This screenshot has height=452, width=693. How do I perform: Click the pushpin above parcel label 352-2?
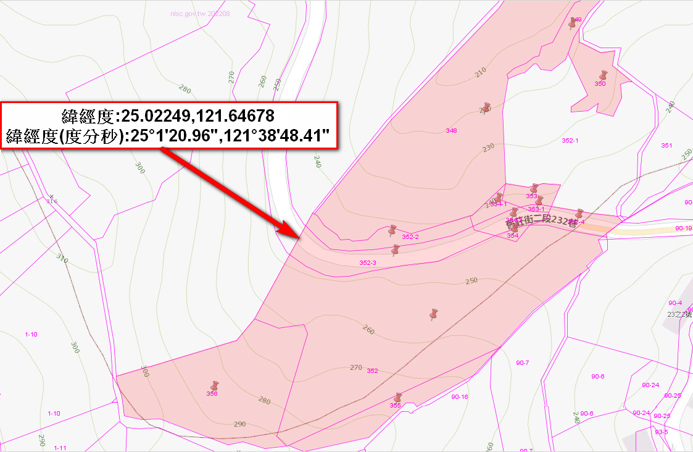point(392,230)
